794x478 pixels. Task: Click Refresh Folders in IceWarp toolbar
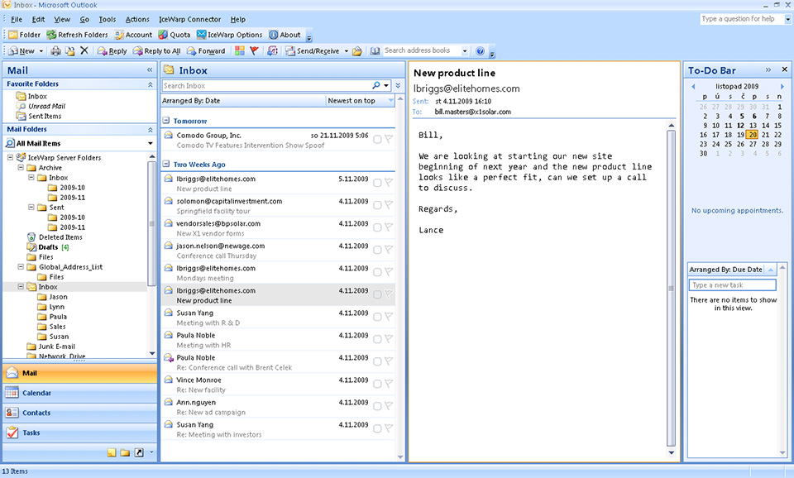pyautogui.click(x=78, y=35)
